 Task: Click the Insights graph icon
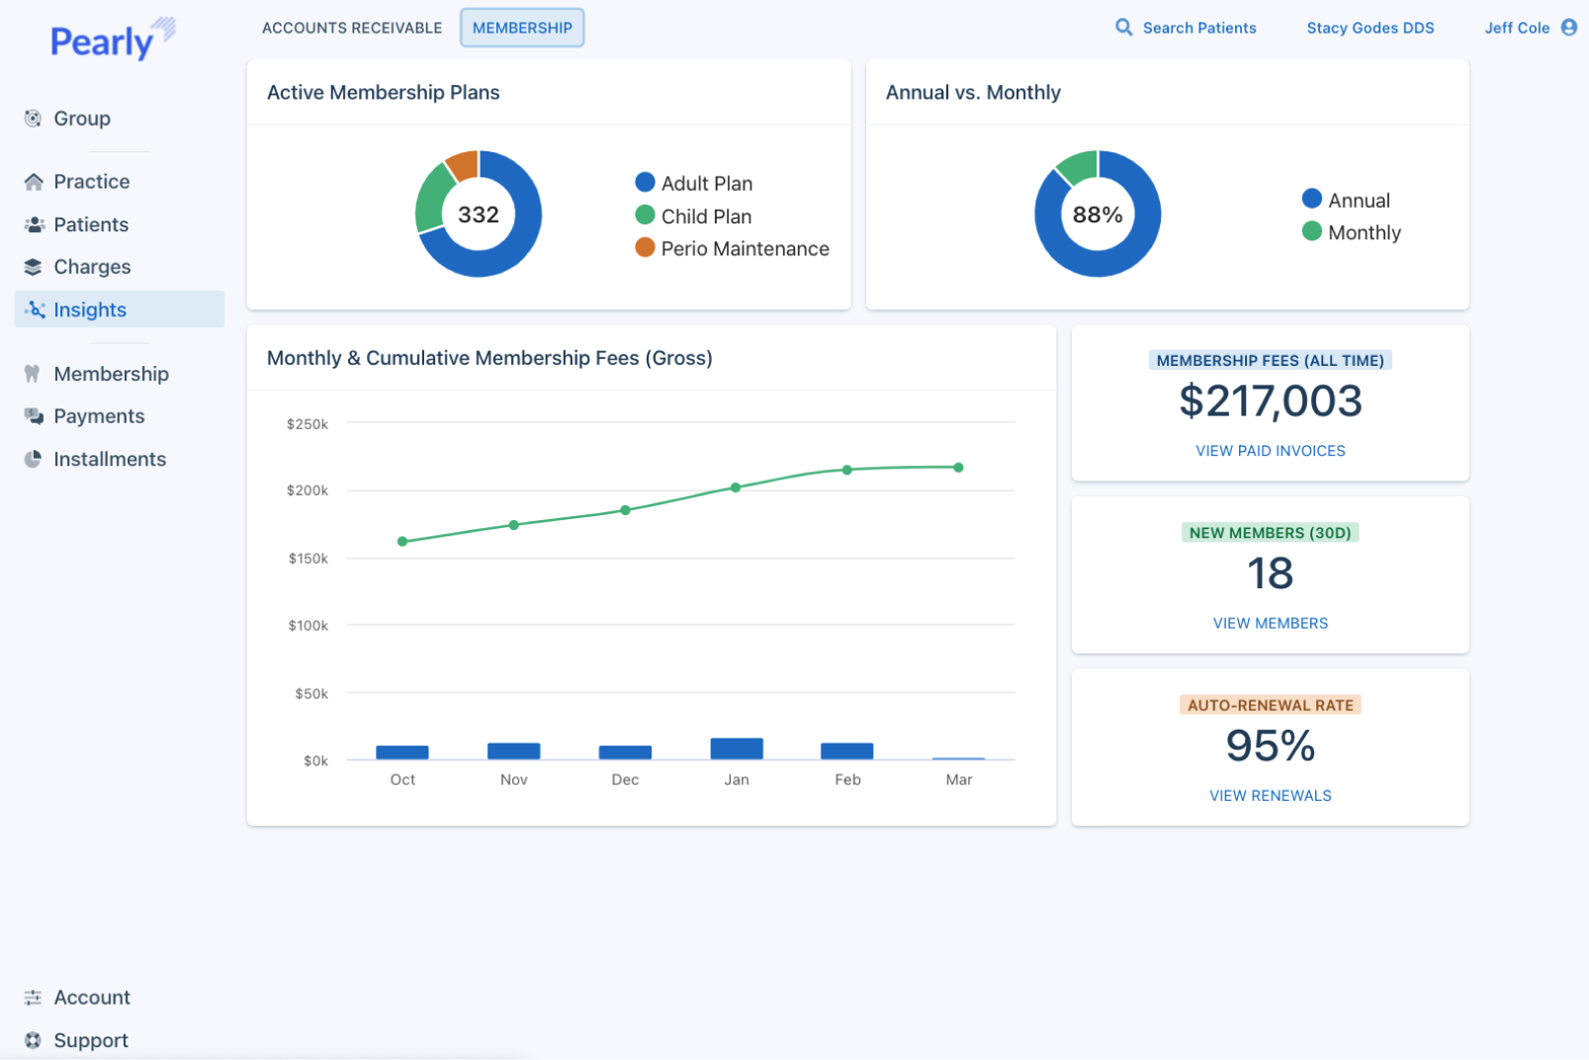tap(35, 309)
